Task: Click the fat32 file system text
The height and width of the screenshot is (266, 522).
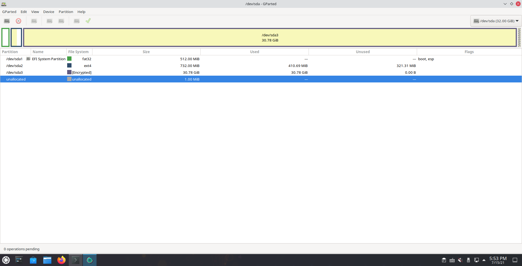Action: coord(87,59)
